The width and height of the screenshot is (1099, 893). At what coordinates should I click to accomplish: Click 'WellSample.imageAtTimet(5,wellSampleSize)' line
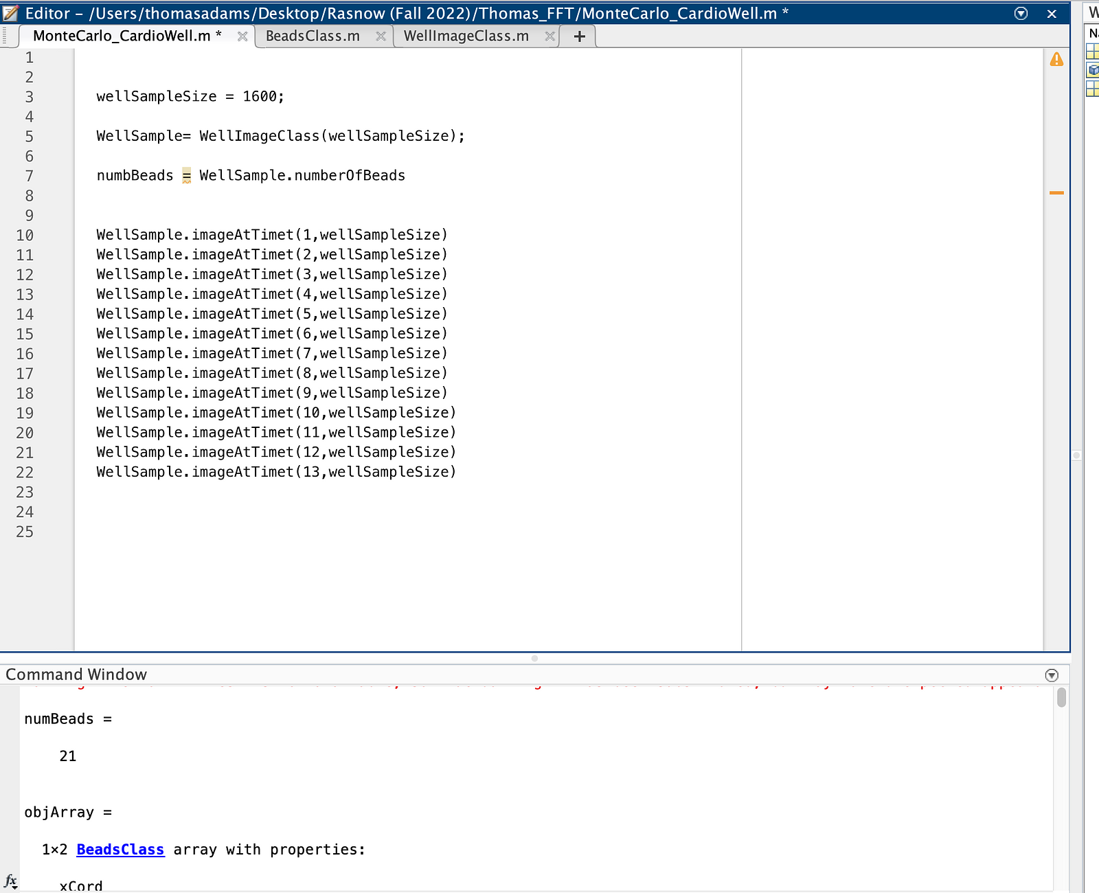click(x=272, y=314)
